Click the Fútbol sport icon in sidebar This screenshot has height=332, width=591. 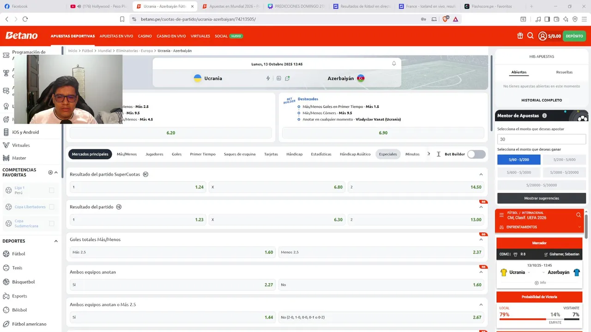pyautogui.click(x=6, y=254)
